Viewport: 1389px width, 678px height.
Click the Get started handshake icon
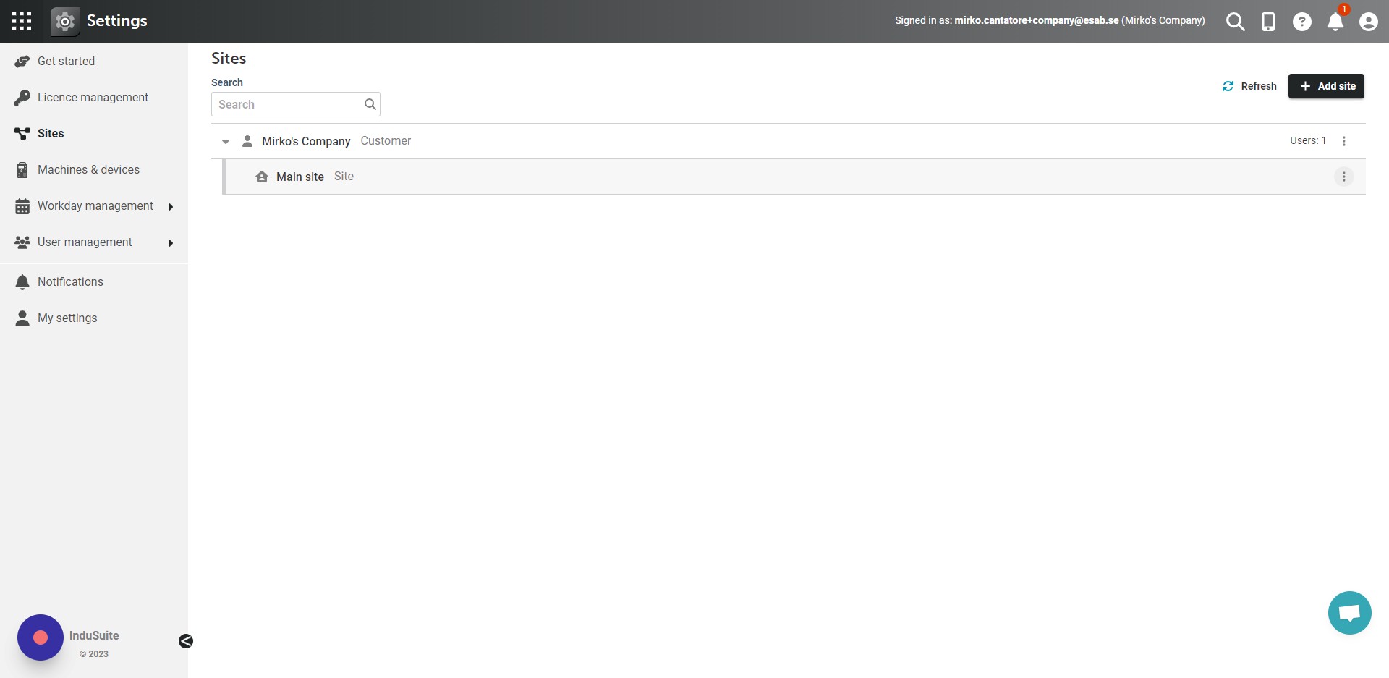pos(22,62)
